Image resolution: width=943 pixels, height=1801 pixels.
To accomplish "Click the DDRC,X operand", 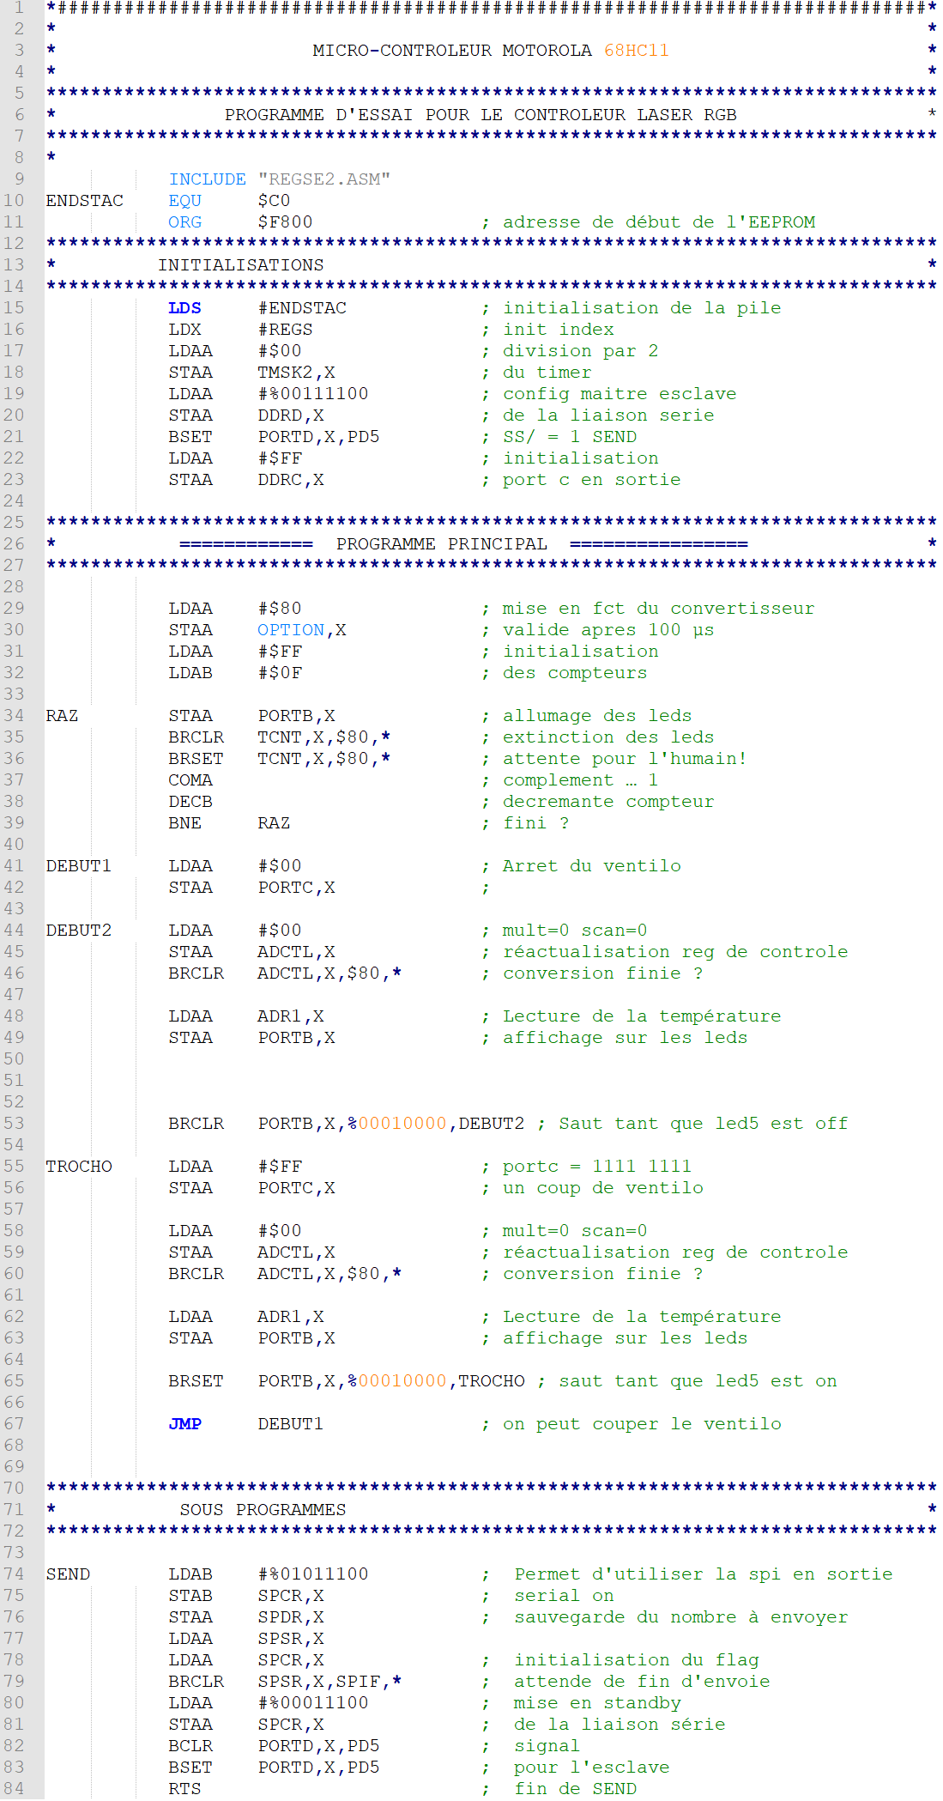I will pos(291,480).
